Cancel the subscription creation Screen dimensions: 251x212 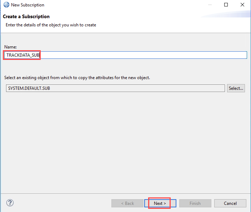point(230,203)
